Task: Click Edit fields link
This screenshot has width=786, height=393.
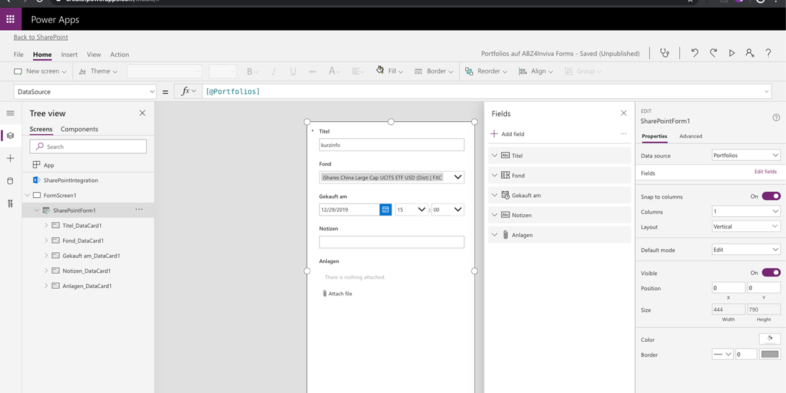Action: click(x=766, y=172)
